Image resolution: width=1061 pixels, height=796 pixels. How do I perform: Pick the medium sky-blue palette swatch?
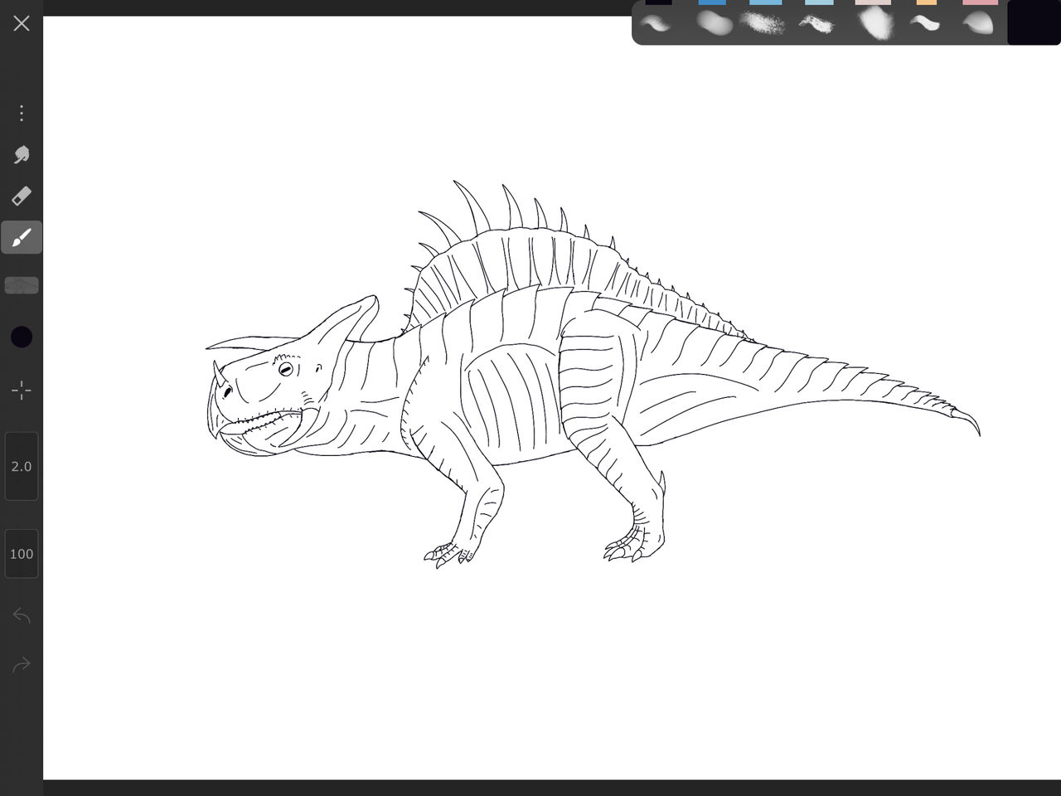(766, 2)
